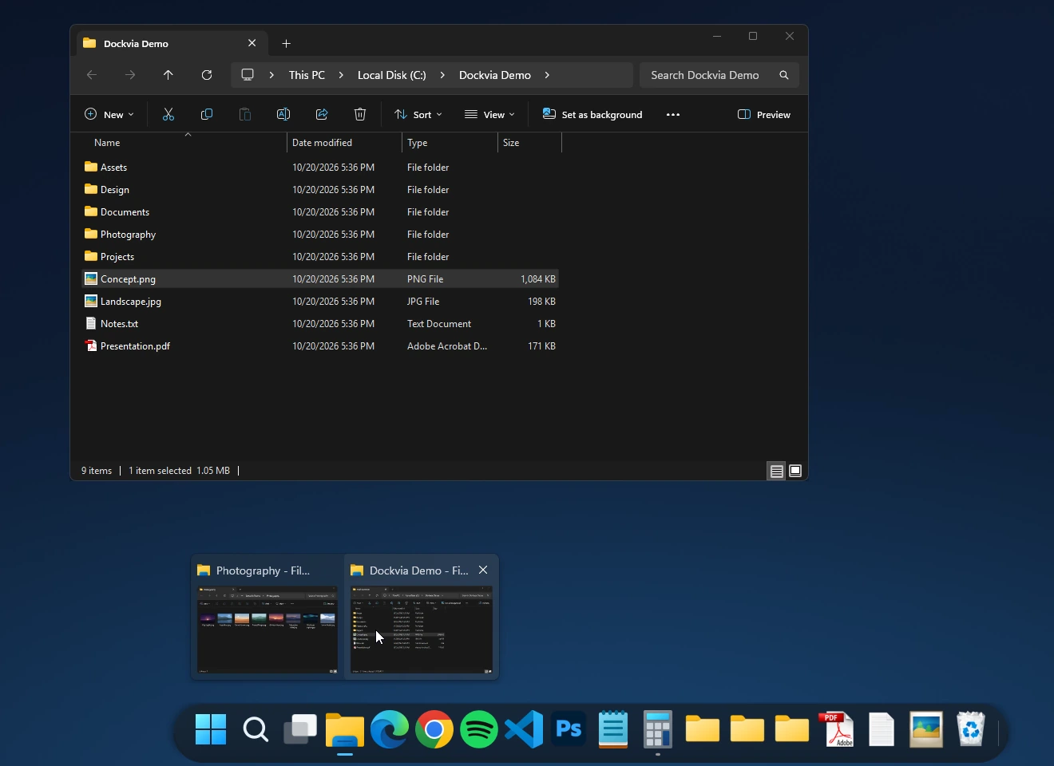The width and height of the screenshot is (1054, 766).
Task: Switch to large icons view in the status bar
Action: click(x=795, y=471)
